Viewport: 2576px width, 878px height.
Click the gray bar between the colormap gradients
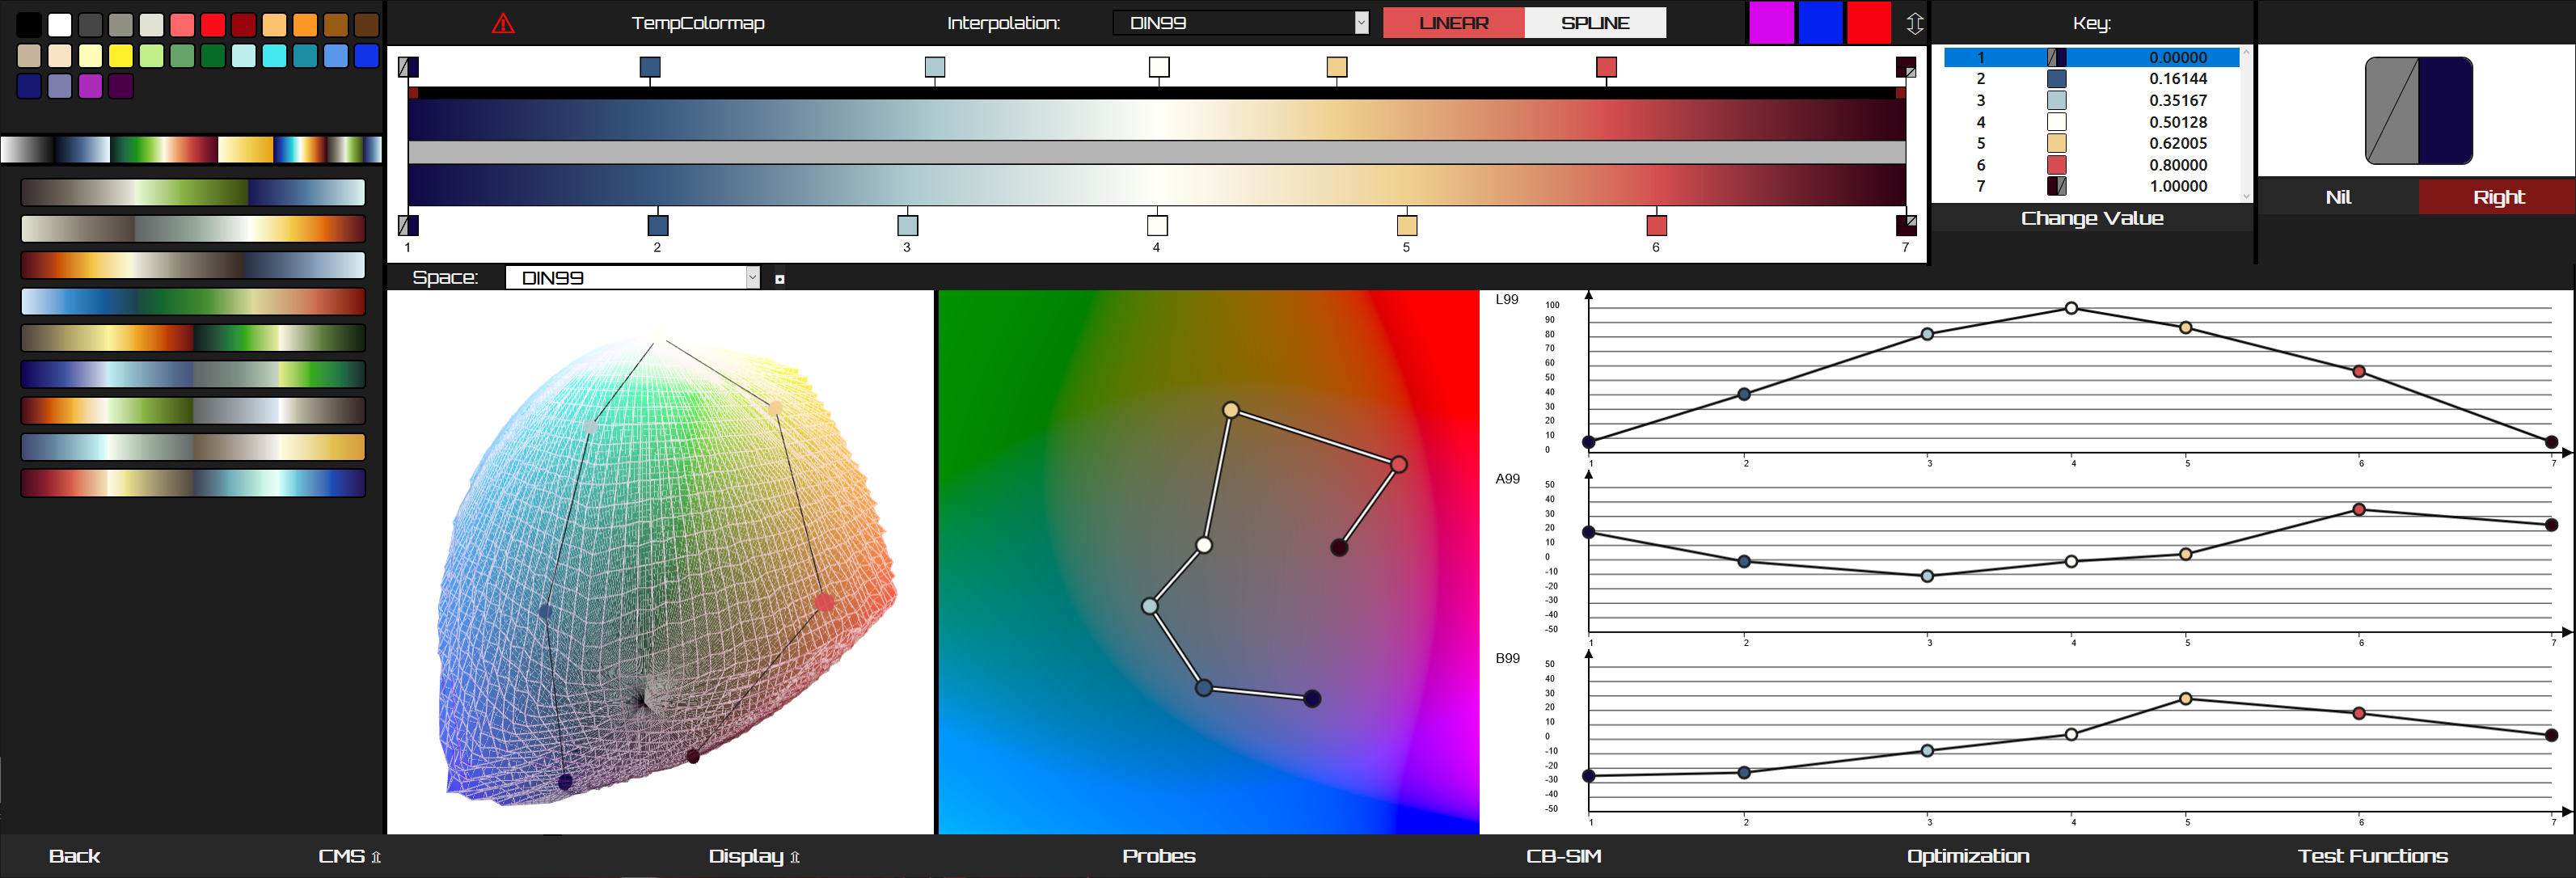pos(1157,152)
